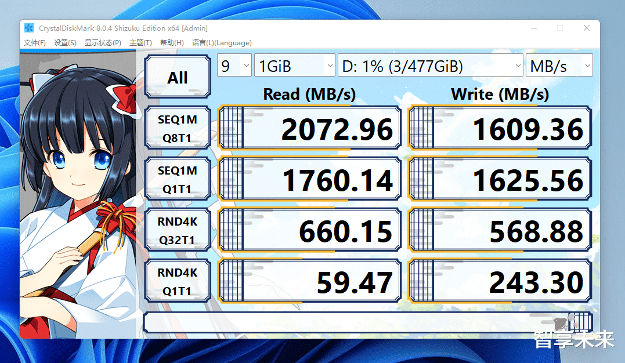
Task: Click the Write (MB/s) column header
Action: (500, 95)
